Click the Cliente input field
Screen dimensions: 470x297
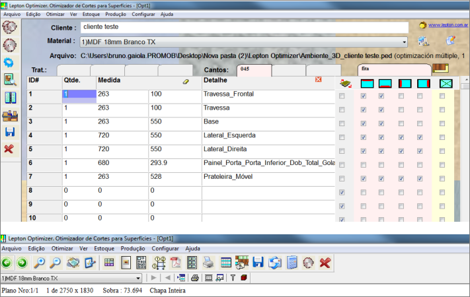coord(245,27)
